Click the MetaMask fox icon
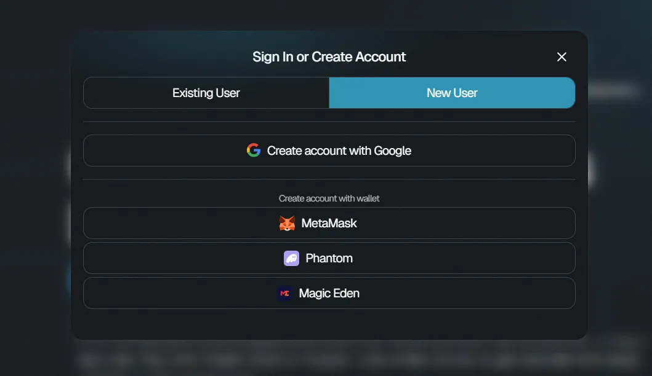This screenshot has height=376, width=652. point(287,223)
